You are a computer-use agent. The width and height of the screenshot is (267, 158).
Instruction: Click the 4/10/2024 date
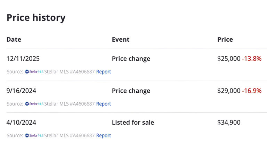click(x=21, y=123)
